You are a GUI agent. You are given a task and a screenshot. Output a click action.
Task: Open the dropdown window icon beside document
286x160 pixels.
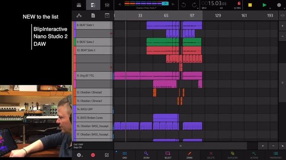coord(107,16)
